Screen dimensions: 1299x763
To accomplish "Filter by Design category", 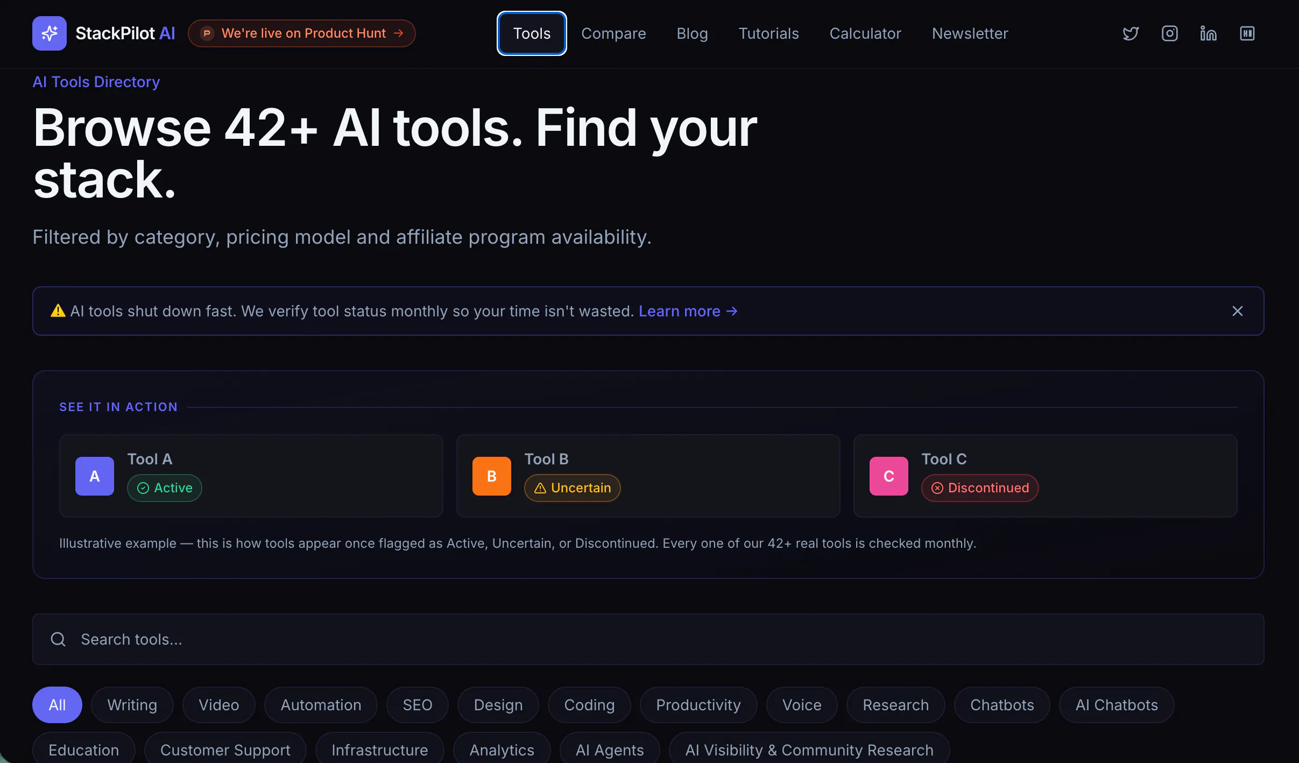I will click(498, 705).
